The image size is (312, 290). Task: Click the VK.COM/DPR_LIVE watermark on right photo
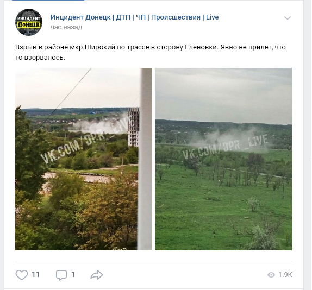tap(225, 147)
